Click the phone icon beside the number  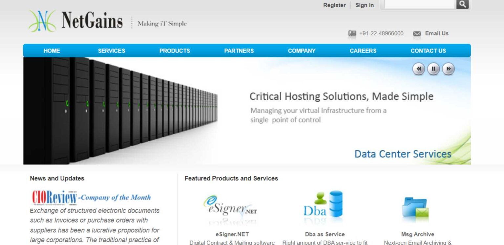(x=352, y=33)
